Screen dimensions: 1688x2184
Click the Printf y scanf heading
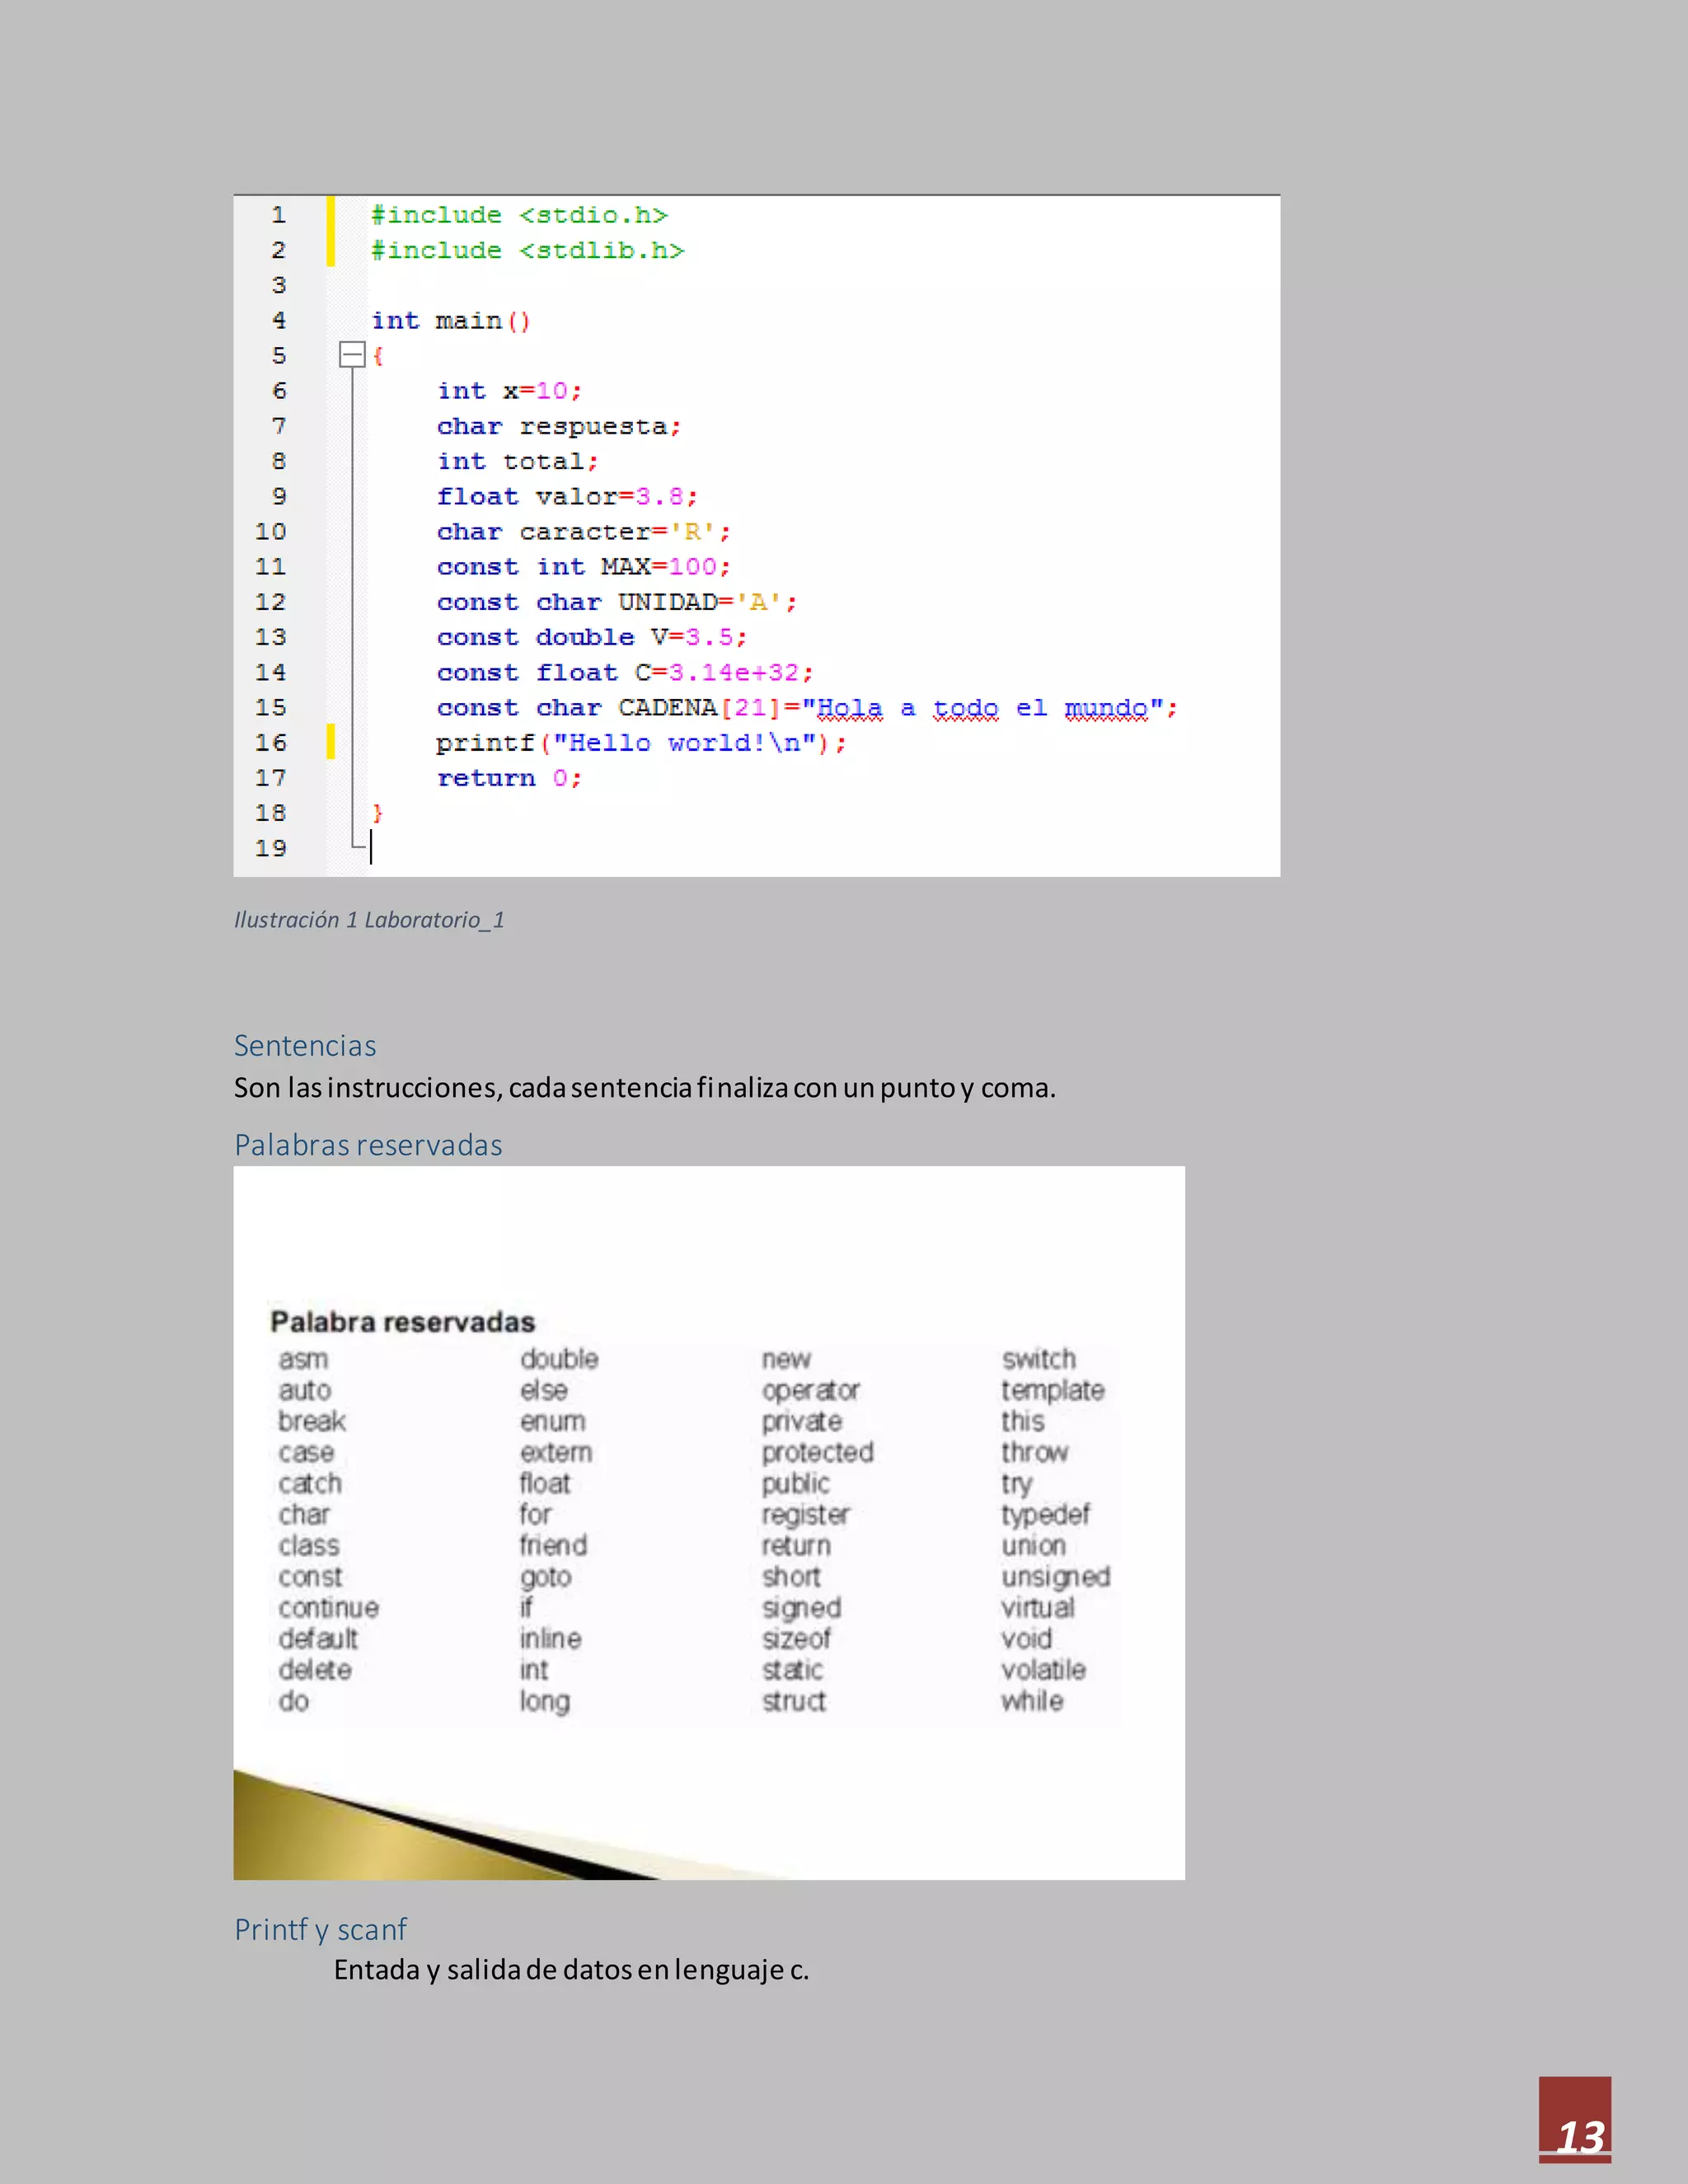pos(320,1929)
